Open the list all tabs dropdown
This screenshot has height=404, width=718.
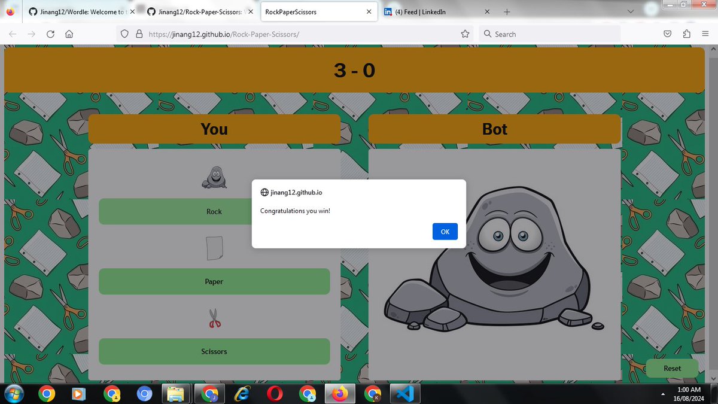(631, 11)
